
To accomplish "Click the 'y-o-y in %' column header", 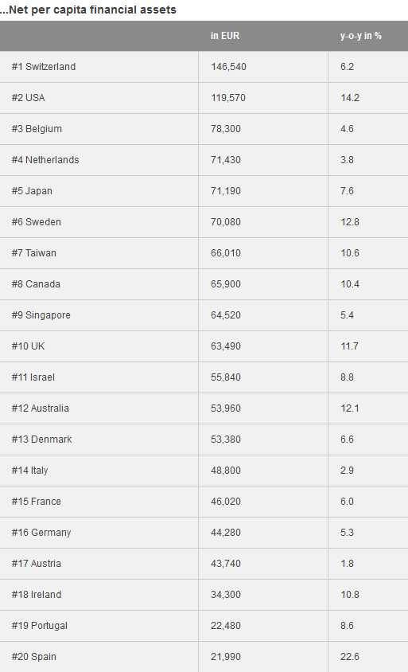I will coord(361,36).
